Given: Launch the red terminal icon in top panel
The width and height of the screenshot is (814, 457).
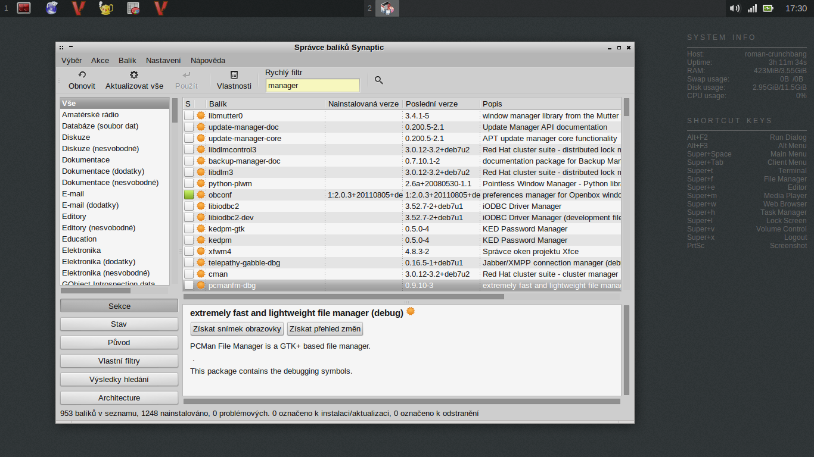Looking at the screenshot, I should (x=24, y=8).
